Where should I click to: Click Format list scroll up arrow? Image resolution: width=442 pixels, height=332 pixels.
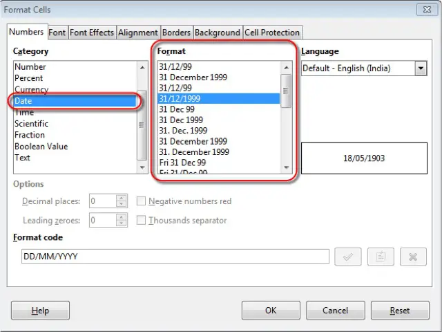[287, 68]
